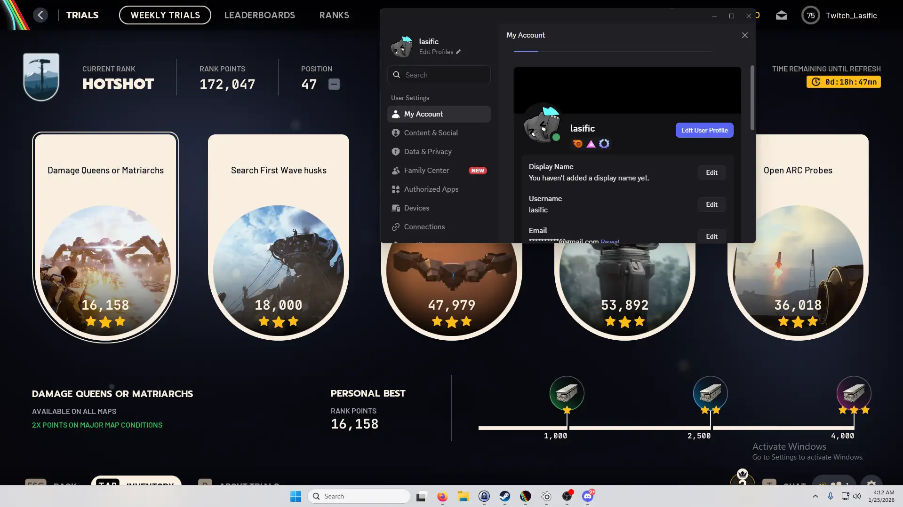Open Authorized Apps settings
Image resolution: width=903 pixels, height=507 pixels.
tap(431, 189)
